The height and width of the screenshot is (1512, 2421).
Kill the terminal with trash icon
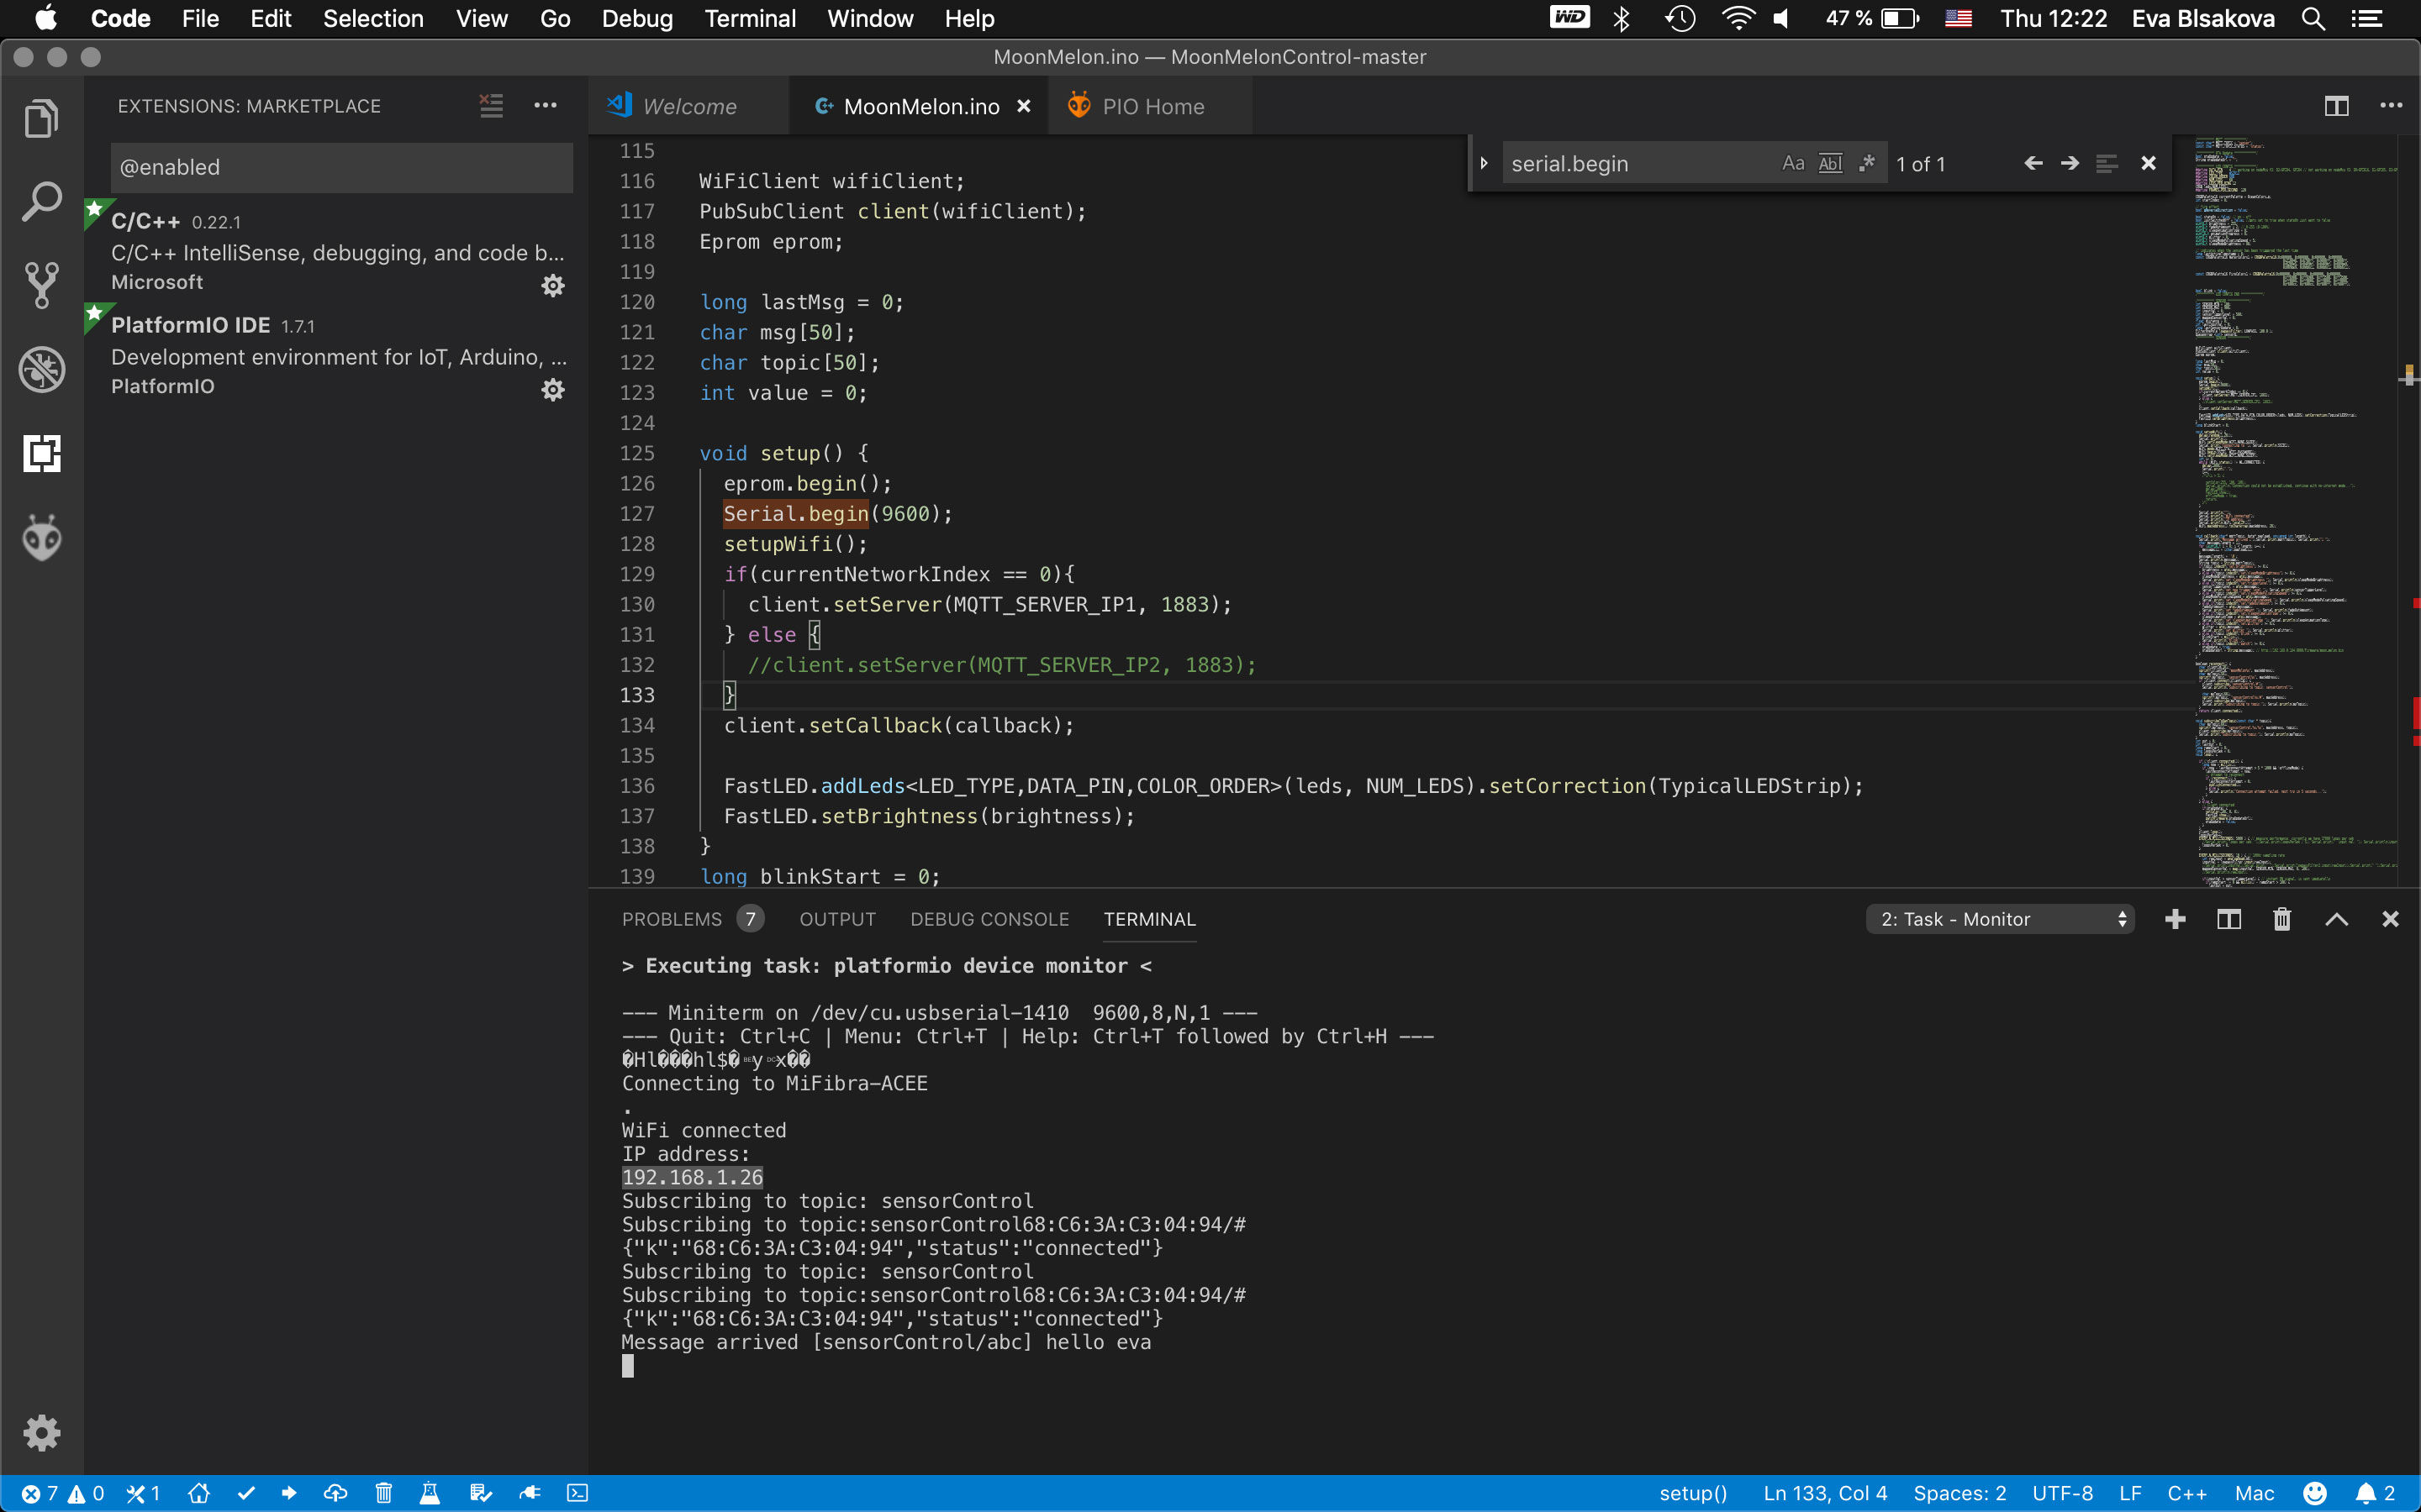pos(2281,919)
